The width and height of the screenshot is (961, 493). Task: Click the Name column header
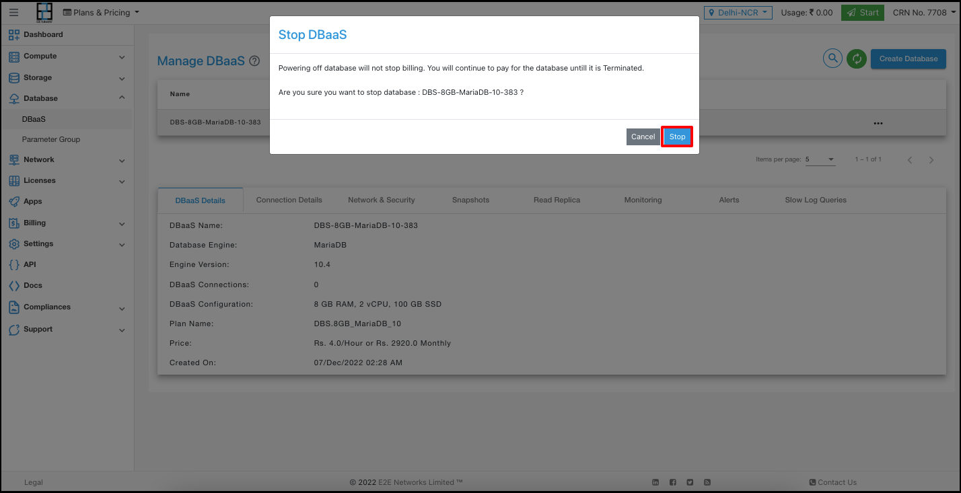pyautogui.click(x=180, y=94)
